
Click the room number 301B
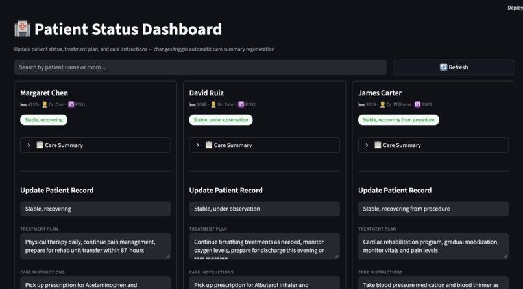click(371, 104)
